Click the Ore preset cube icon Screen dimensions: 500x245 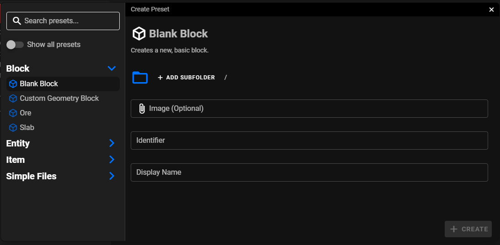[x=13, y=113]
